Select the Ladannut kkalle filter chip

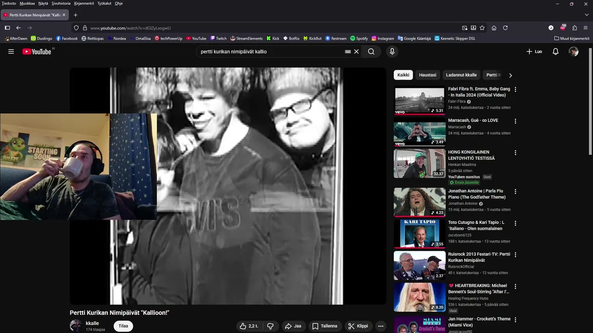point(461,75)
